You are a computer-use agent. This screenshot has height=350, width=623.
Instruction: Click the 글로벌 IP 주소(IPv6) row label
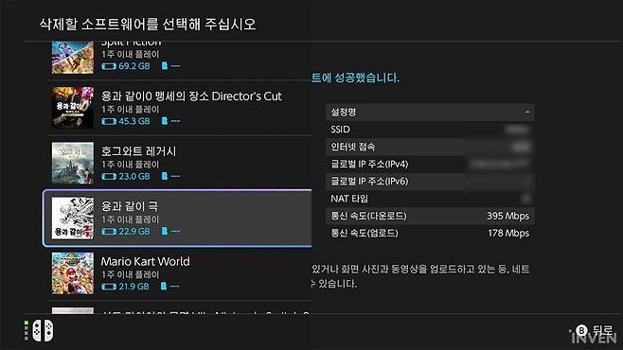369,182
